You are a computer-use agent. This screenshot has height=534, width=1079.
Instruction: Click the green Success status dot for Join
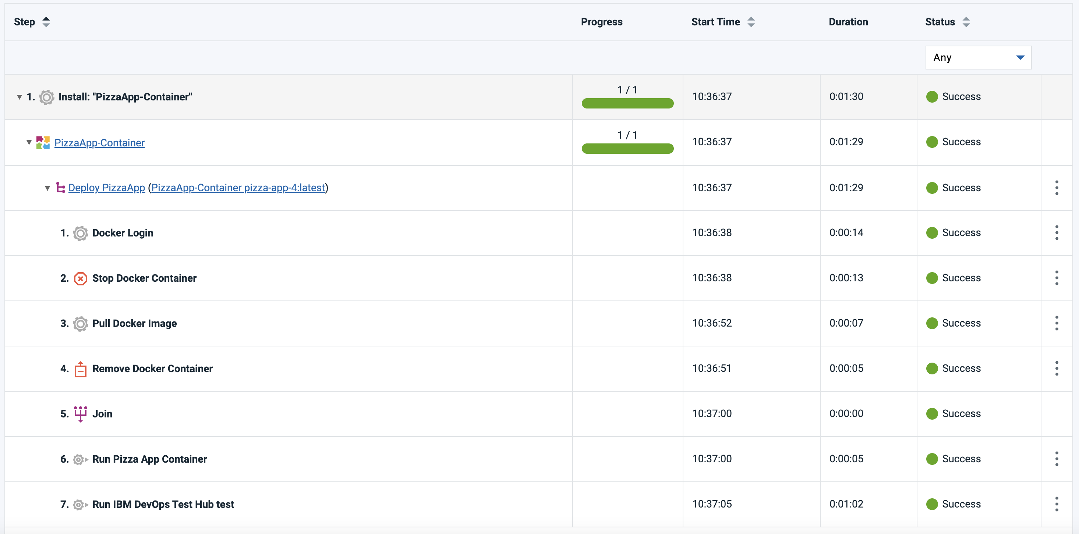(x=932, y=414)
